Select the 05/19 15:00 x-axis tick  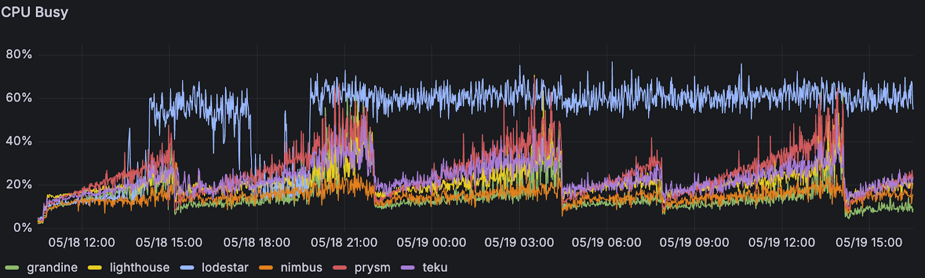click(x=869, y=243)
